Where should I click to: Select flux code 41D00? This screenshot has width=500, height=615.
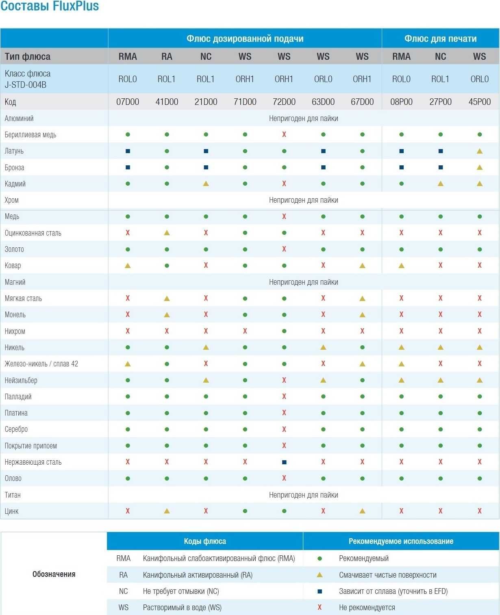click(x=167, y=102)
